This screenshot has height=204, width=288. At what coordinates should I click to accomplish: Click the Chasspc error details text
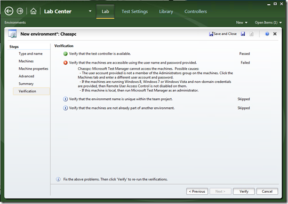coord(155,80)
